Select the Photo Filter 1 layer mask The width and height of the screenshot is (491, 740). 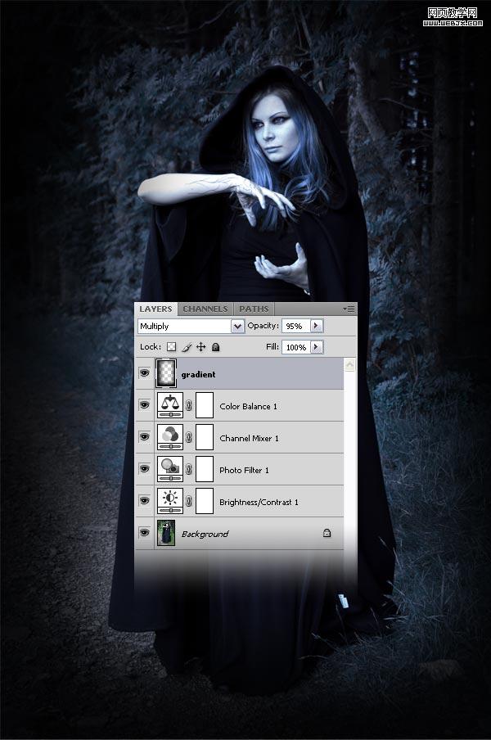point(205,469)
